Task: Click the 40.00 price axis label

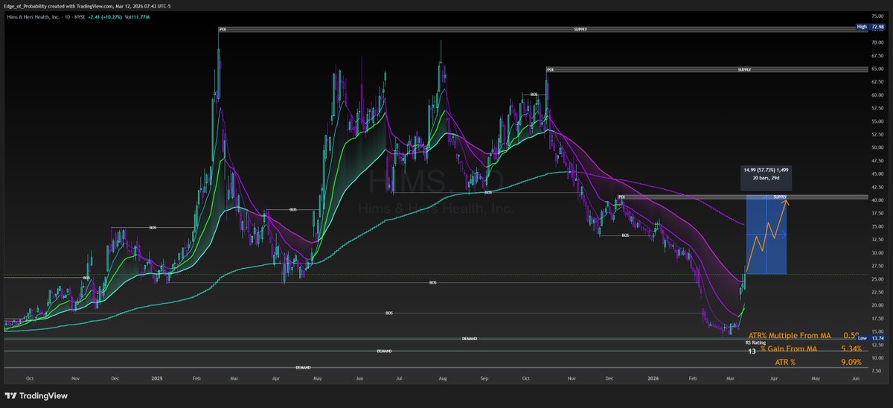Action: (x=877, y=200)
